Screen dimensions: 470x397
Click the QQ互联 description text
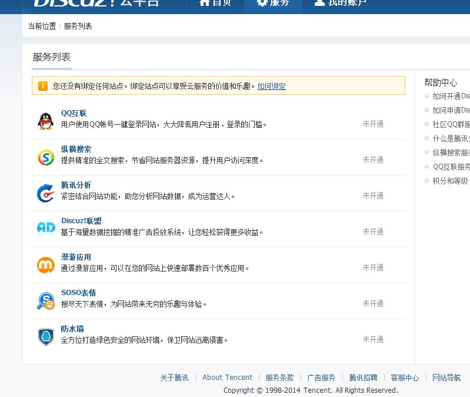tap(164, 124)
